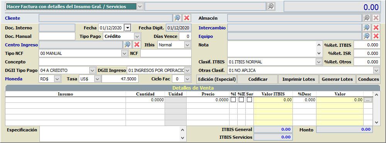Clear the Equipo field with red X
The image size is (386, 143).
tap(376, 36)
